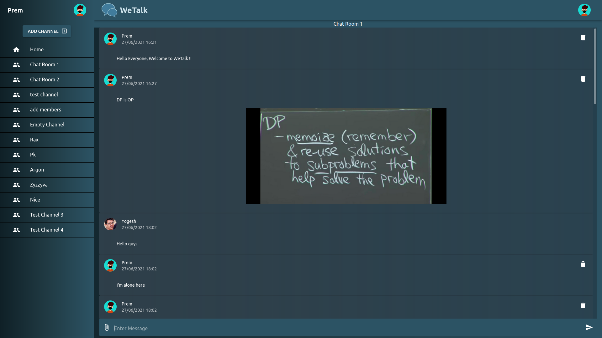Delete the 'Hello Everyone' message with trash icon

point(583,38)
